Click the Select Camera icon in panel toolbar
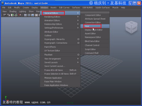The image size is (142, 106). tap(5, 15)
